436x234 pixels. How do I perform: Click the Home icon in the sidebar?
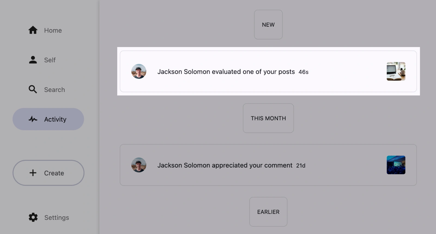[33, 30]
